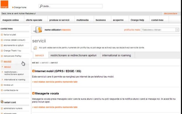Open magazin online menu
The height and width of the screenshot is (114, 182).
[x=10, y=20]
